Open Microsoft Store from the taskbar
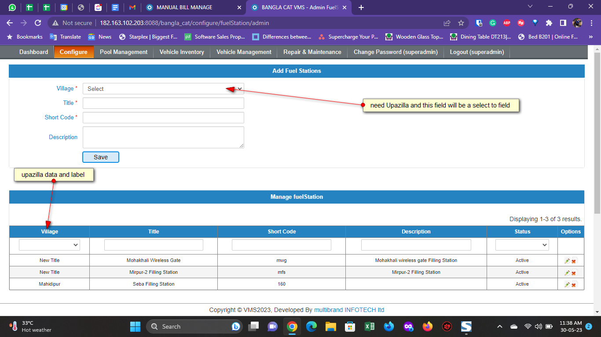 click(350, 326)
